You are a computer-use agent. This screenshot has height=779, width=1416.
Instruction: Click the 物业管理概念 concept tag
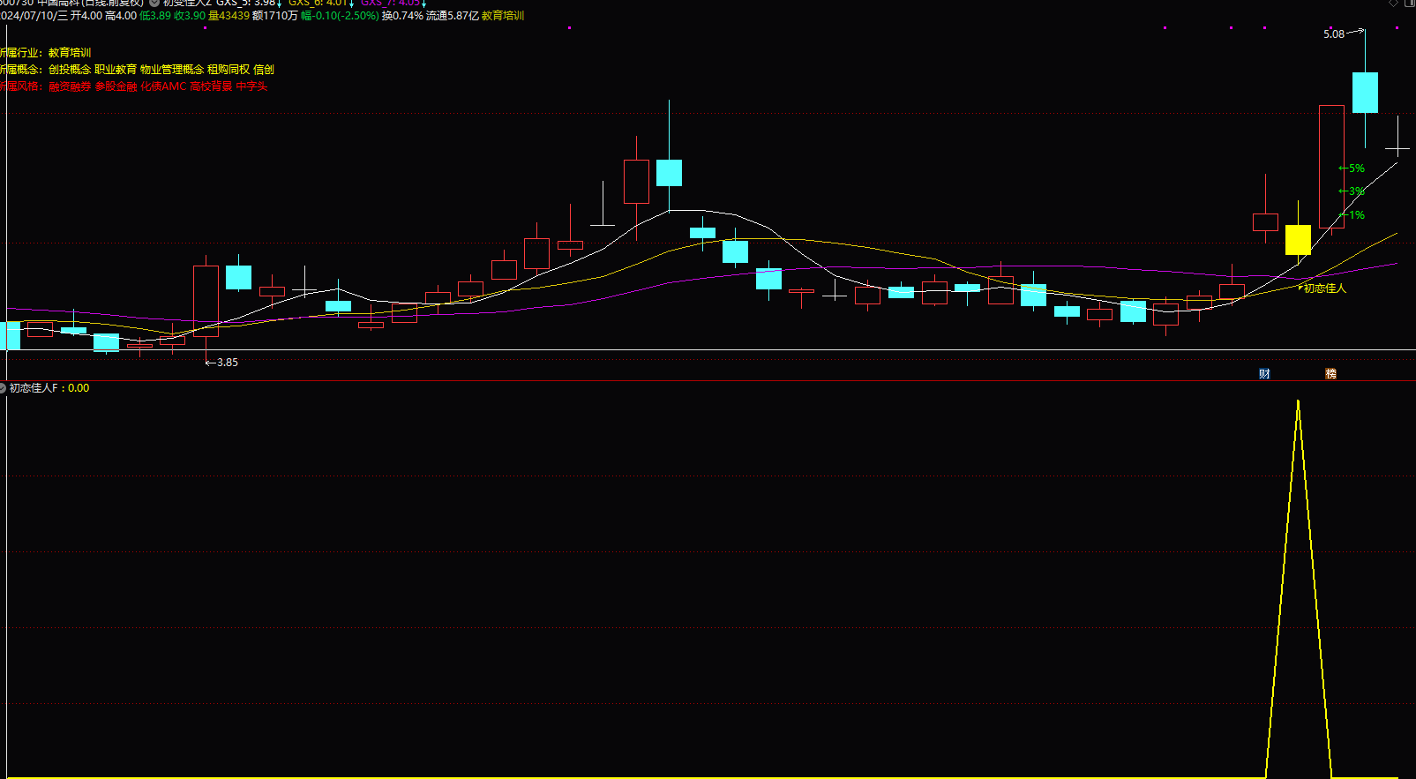[172, 69]
